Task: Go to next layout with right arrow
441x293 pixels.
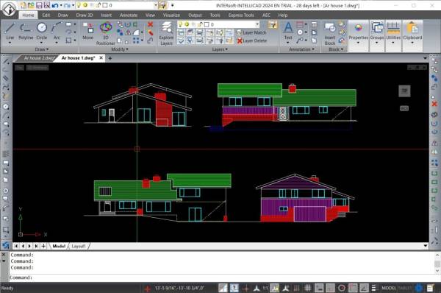Action: tap(29, 246)
